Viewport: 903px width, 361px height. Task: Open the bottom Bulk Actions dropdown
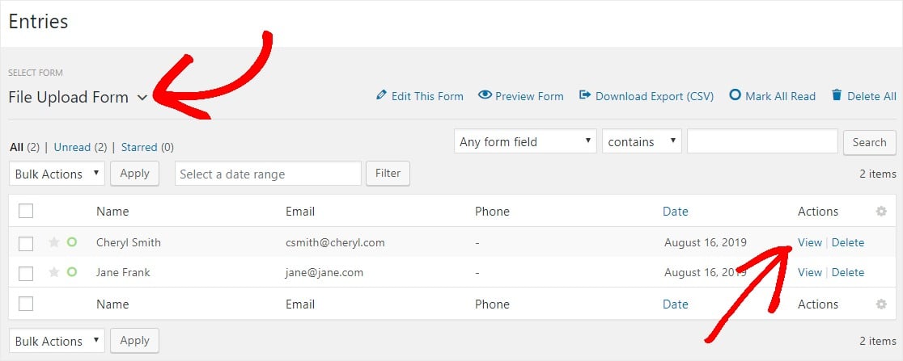[x=57, y=341]
